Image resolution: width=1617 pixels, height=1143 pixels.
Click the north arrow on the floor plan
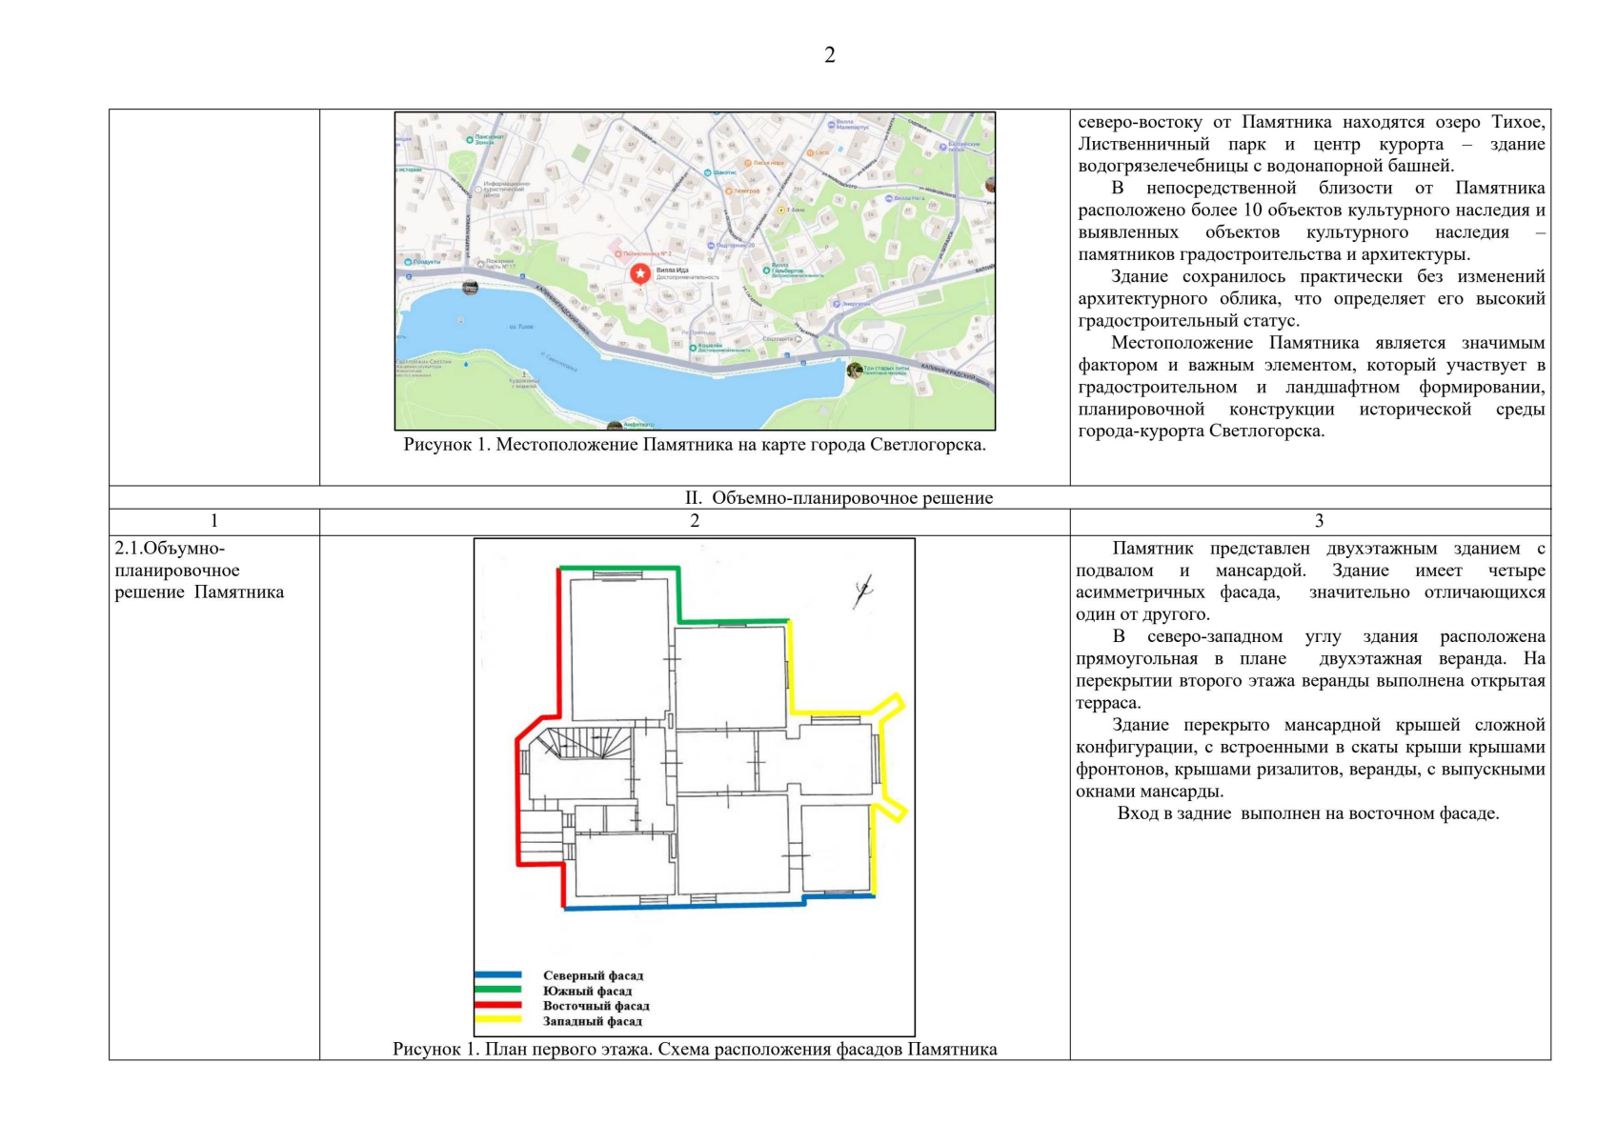(862, 592)
